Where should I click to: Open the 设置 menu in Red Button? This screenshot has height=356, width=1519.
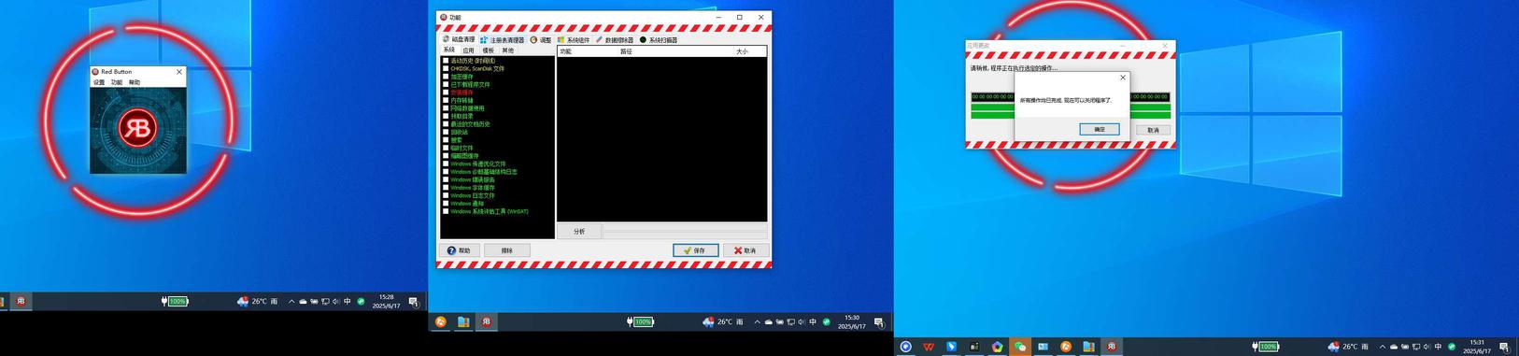tap(99, 82)
